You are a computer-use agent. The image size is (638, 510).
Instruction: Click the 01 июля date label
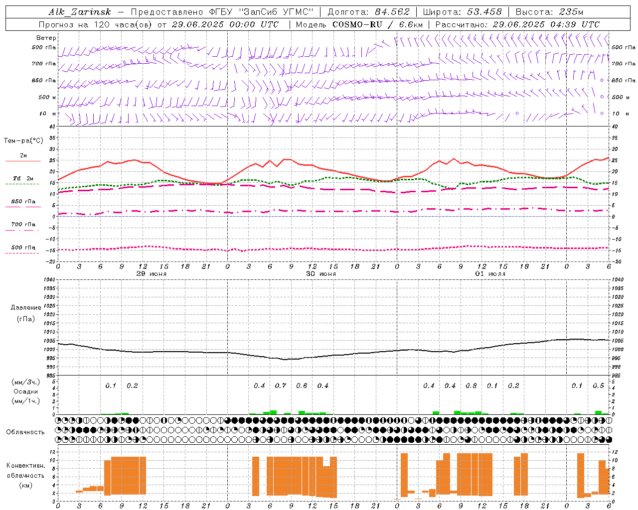(x=490, y=273)
